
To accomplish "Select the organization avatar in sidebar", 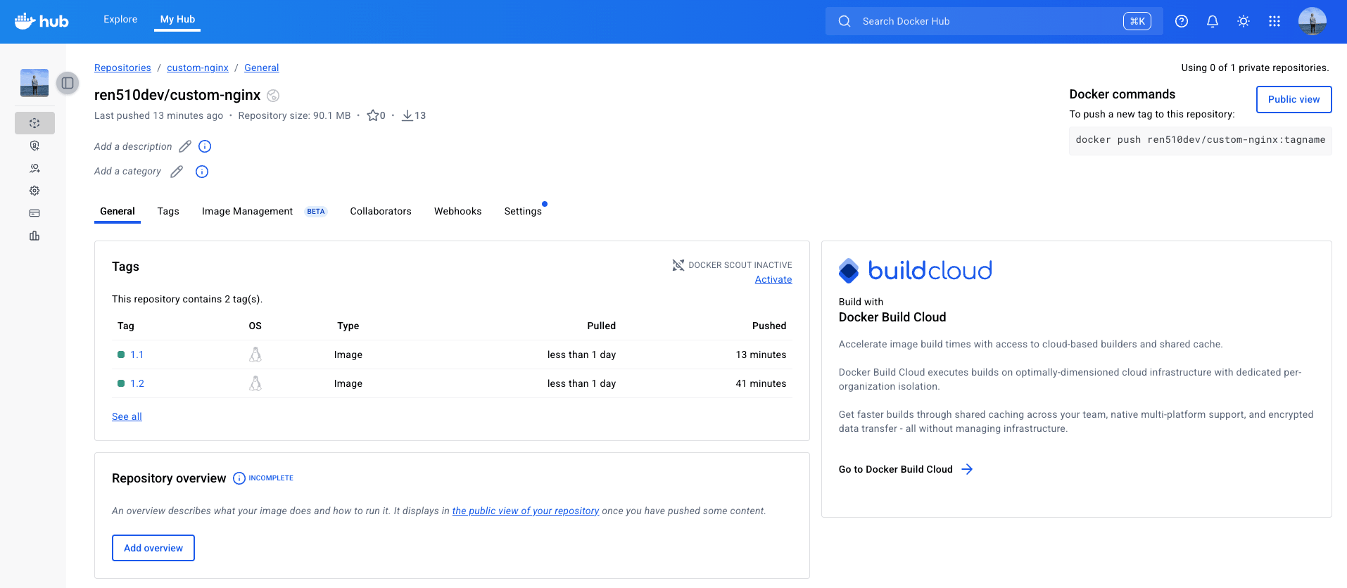I will tap(34, 83).
